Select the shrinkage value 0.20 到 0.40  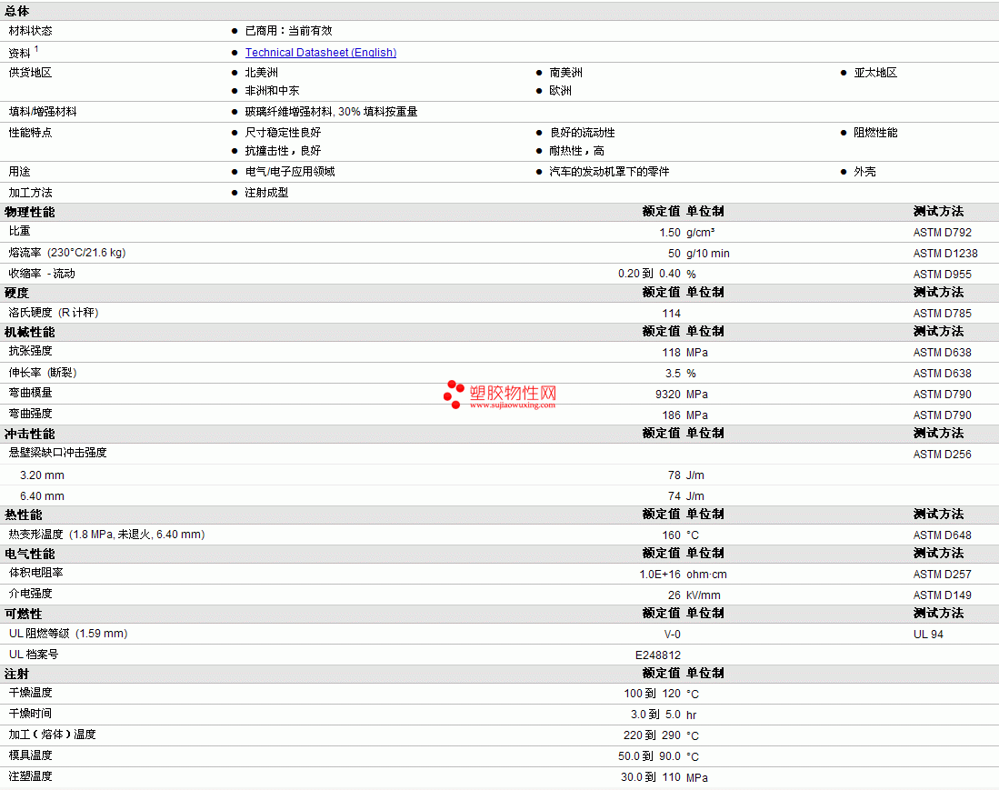(649, 274)
